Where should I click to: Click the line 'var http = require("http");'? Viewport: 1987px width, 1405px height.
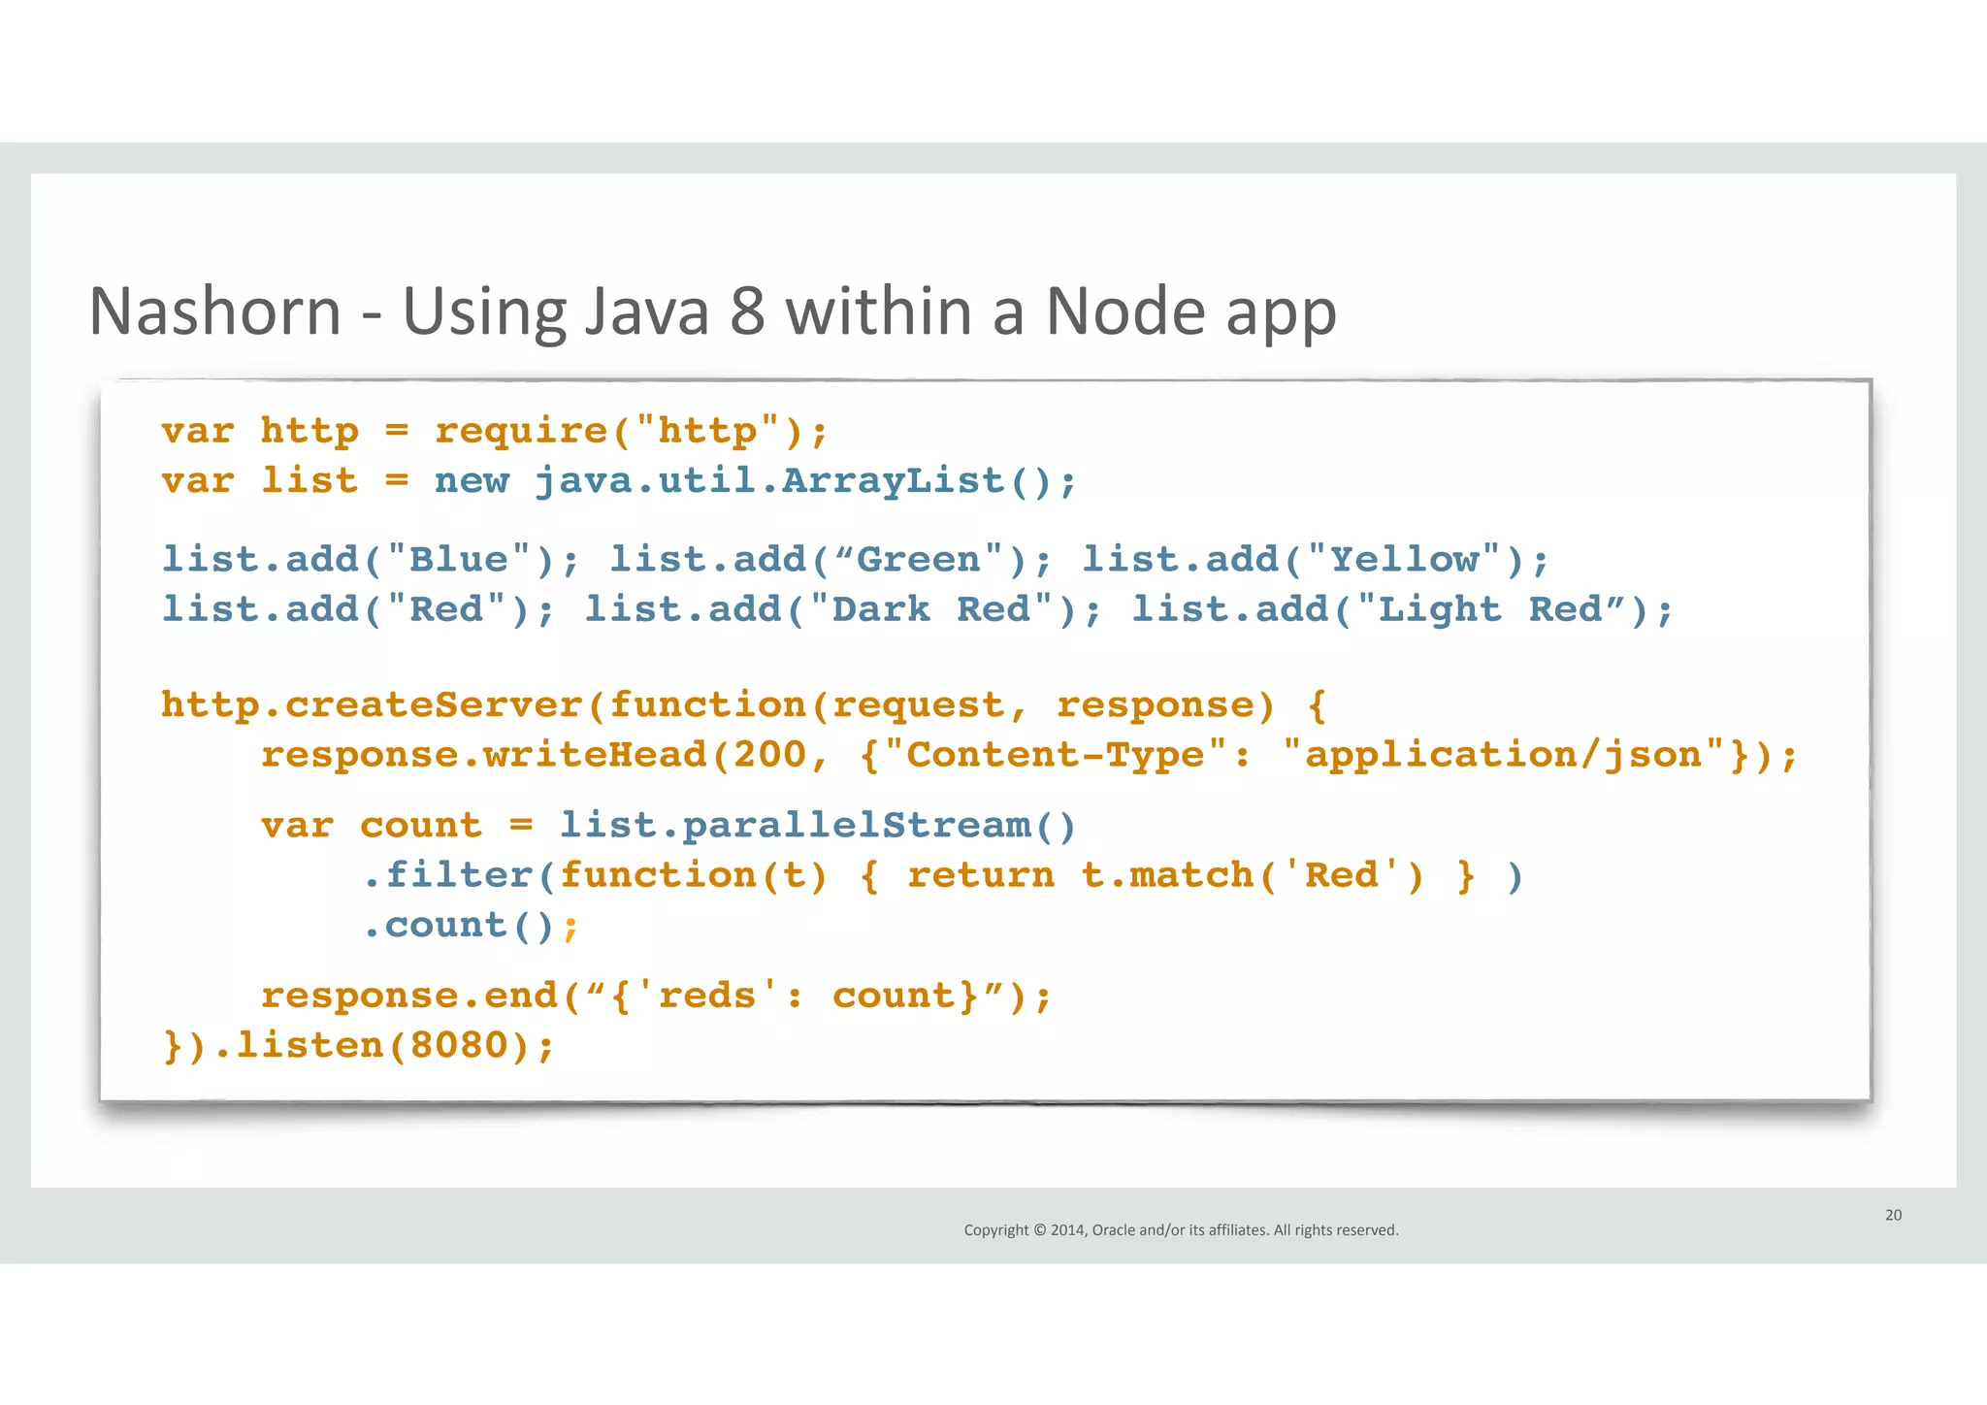click(495, 431)
